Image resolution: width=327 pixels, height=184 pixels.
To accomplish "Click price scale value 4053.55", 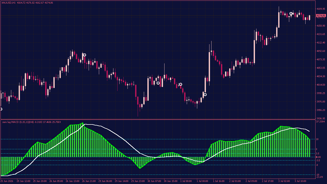I will pos(321,68).
